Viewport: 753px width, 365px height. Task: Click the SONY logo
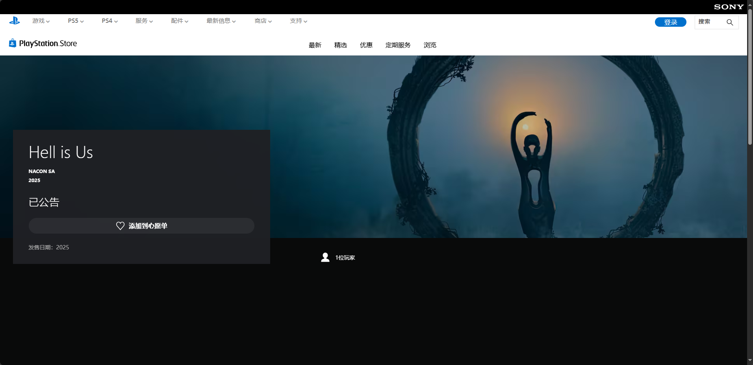[729, 7]
